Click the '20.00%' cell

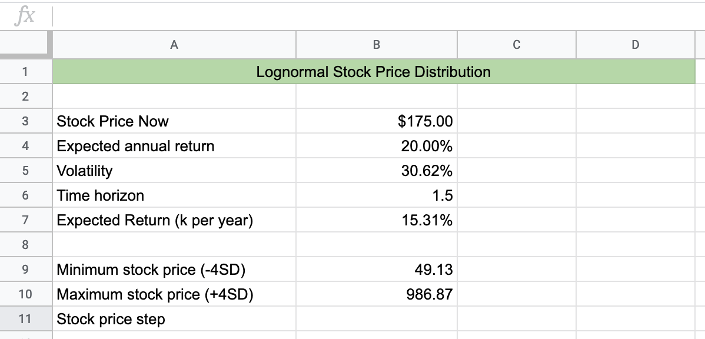pos(376,146)
